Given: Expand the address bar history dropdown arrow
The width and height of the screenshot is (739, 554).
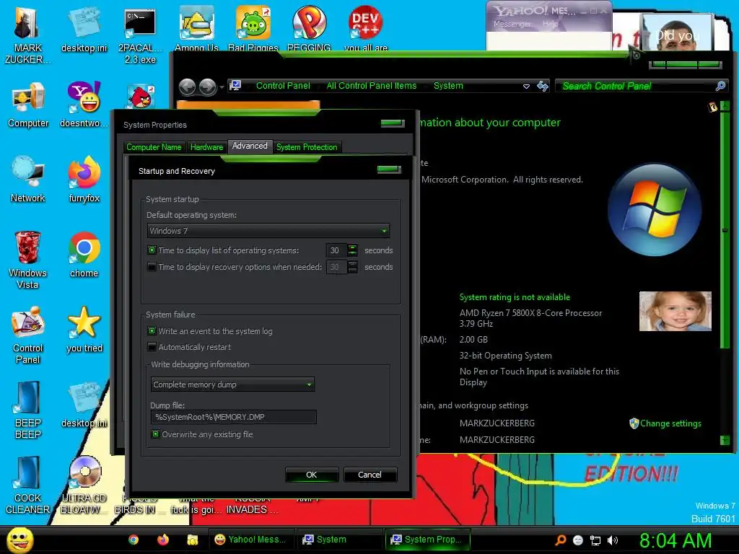Looking at the screenshot, I should [526, 87].
